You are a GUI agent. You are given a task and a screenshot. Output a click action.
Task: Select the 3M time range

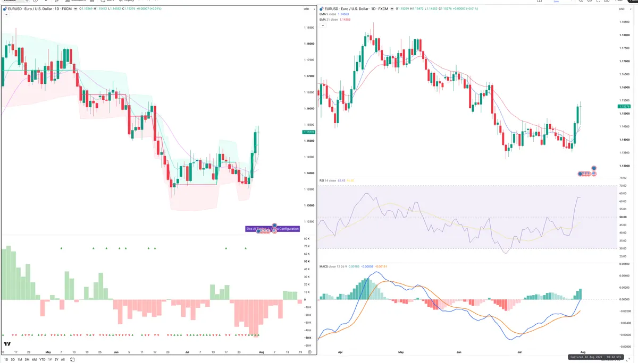[x=27, y=359]
